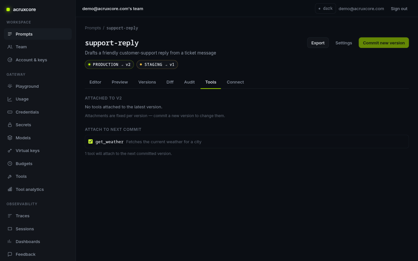The height and width of the screenshot is (261, 418).
Task: Click "No tools attached to the latest version."
Action: (x=123, y=107)
